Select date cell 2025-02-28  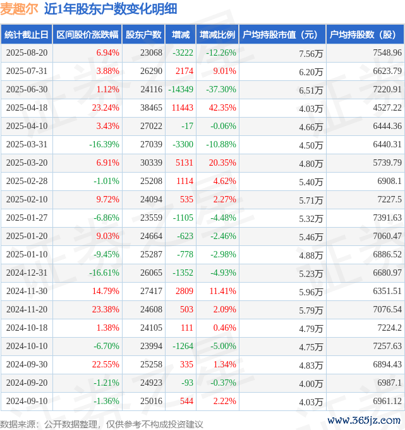(x=27, y=181)
